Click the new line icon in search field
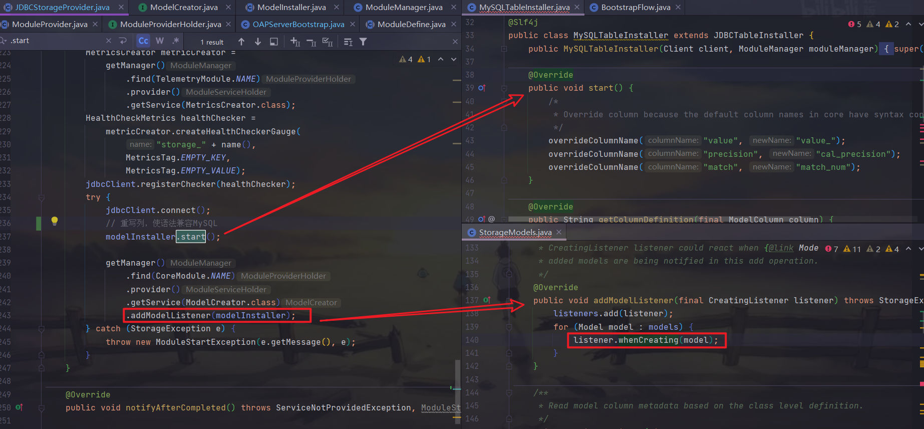924x429 pixels. [x=123, y=41]
